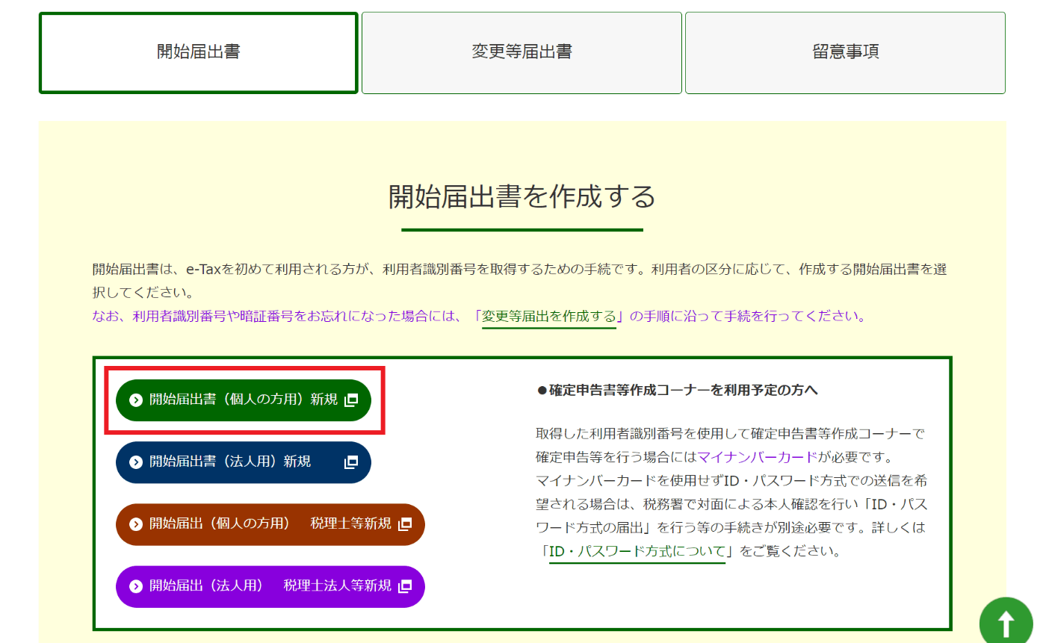
Task: Click the 開始届出書を作成する heading
Action: 522,197
